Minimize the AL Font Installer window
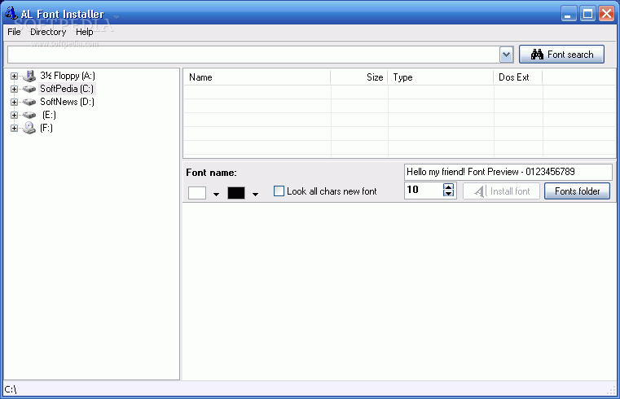Screen dimensions: 620x399 coord(569,14)
